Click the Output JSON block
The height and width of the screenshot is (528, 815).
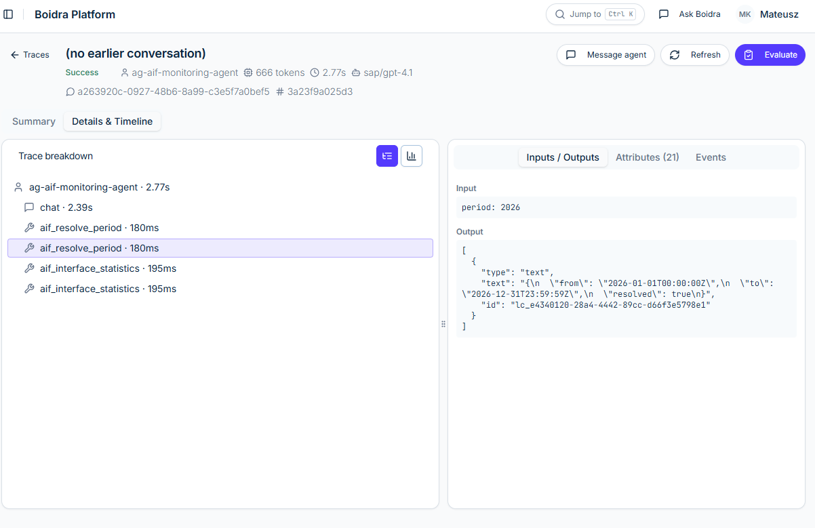coord(626,289)
